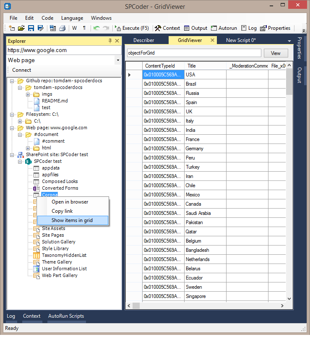310x337 pixels.
Task: Open the docked Properties side panel
Action: click(x=300, y=48)
